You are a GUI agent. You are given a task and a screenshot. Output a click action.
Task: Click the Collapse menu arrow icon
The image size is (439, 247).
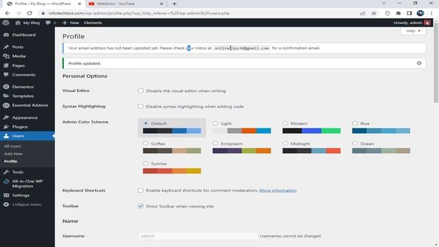click(x=6, y=204)
